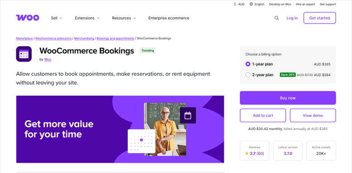Click the Log in link

click(292, 18)
